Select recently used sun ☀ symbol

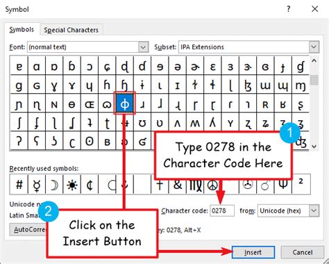click(72, 185)
